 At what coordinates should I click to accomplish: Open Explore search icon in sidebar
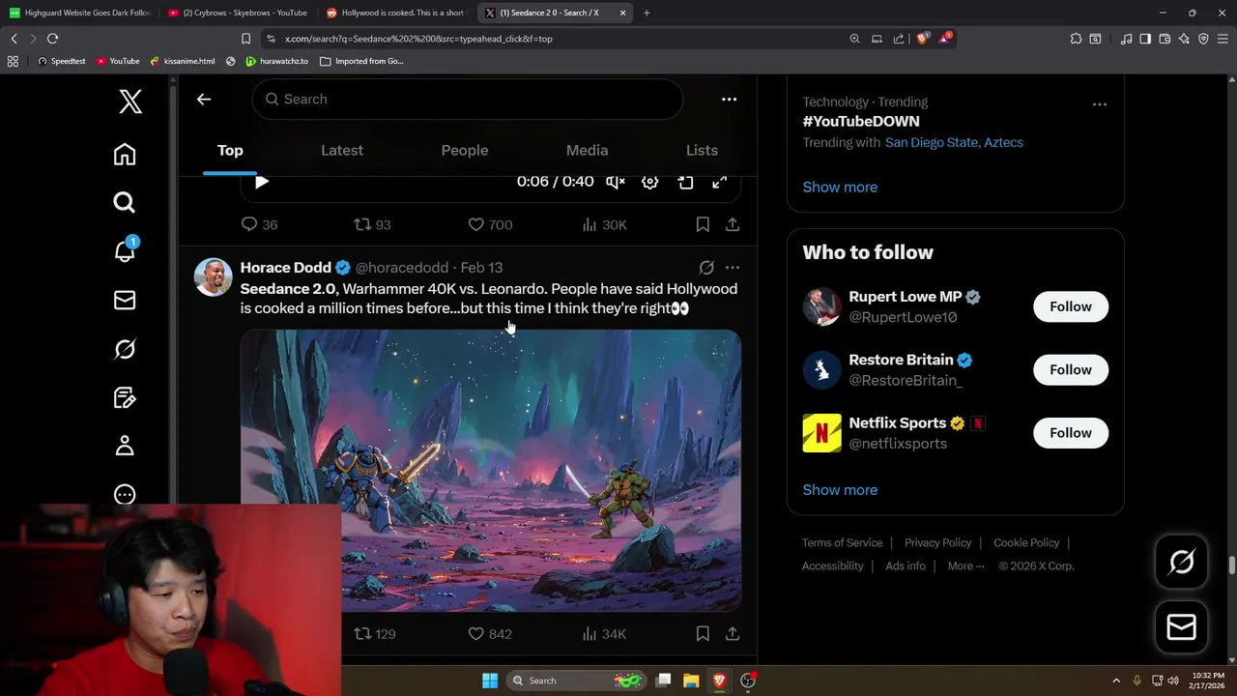[125, 202]
